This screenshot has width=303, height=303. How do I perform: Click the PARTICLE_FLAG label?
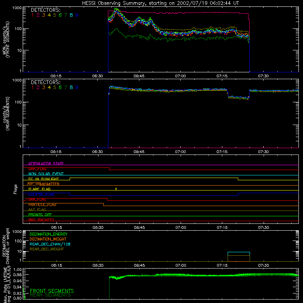(x=42, y=205)
